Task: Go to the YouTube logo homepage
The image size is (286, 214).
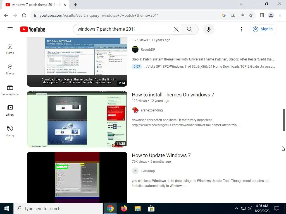Action: click(x=33, y=29)
